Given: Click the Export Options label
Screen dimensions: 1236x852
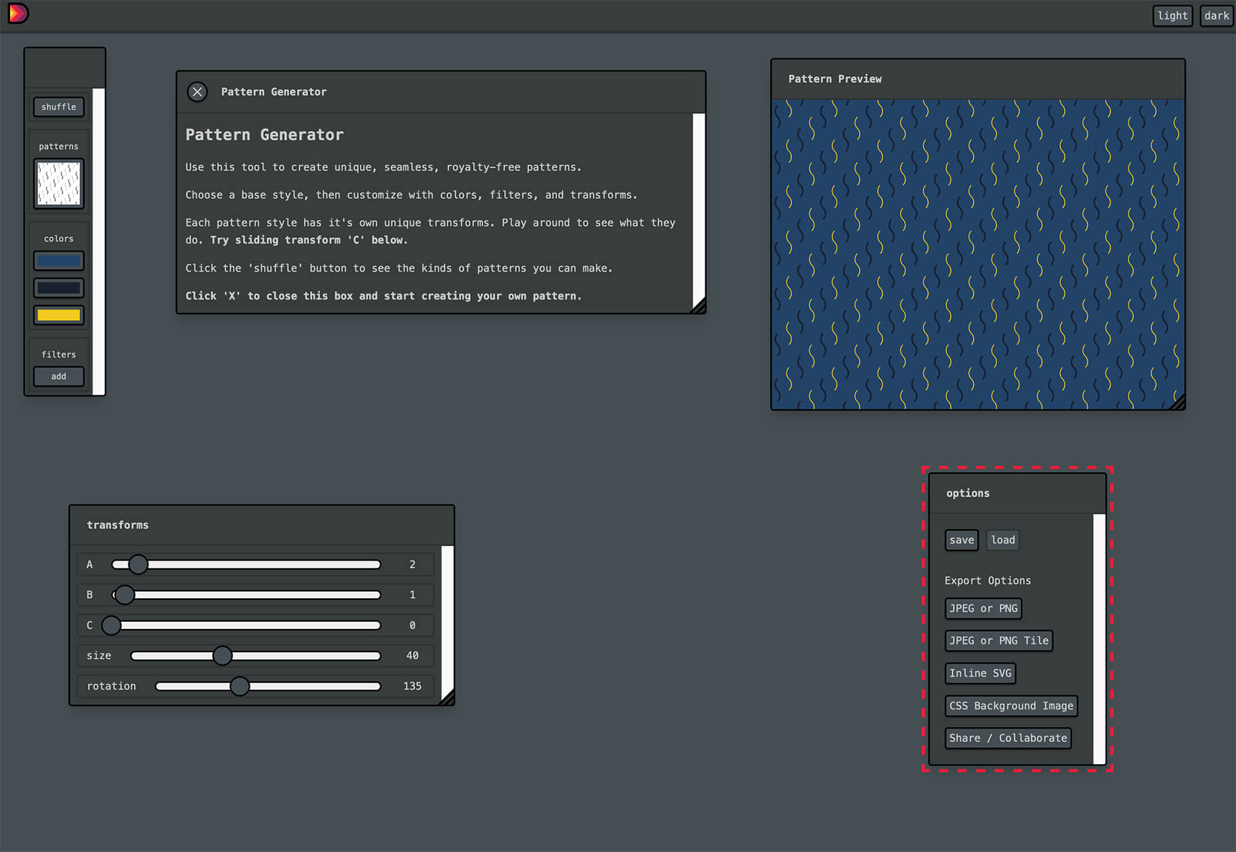Looking at the screenshot, I should pyautogui.click(x=988, y=580).
